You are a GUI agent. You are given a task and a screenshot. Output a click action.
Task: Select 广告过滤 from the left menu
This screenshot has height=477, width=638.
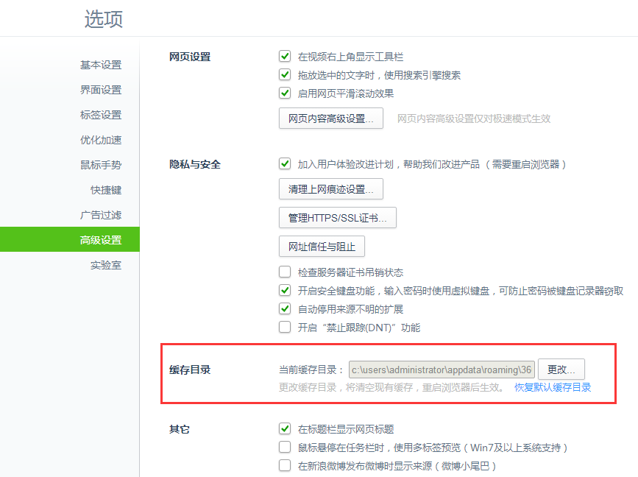pyautogui.click(x=100, y=215)
